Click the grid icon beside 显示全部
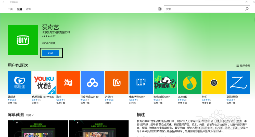The height and width of the screenshot is (137, 255). pos(237,66)
